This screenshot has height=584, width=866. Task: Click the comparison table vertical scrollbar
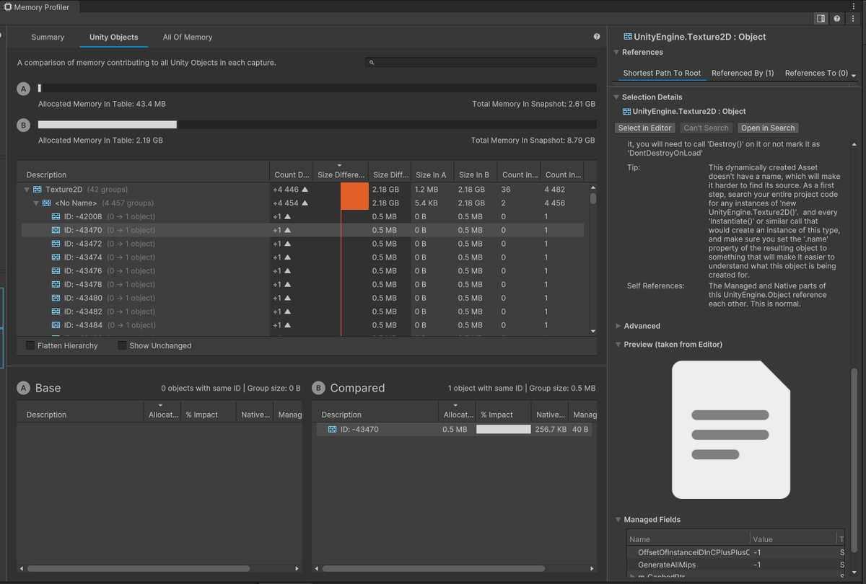pyautogui.click(x=593, y=198)
